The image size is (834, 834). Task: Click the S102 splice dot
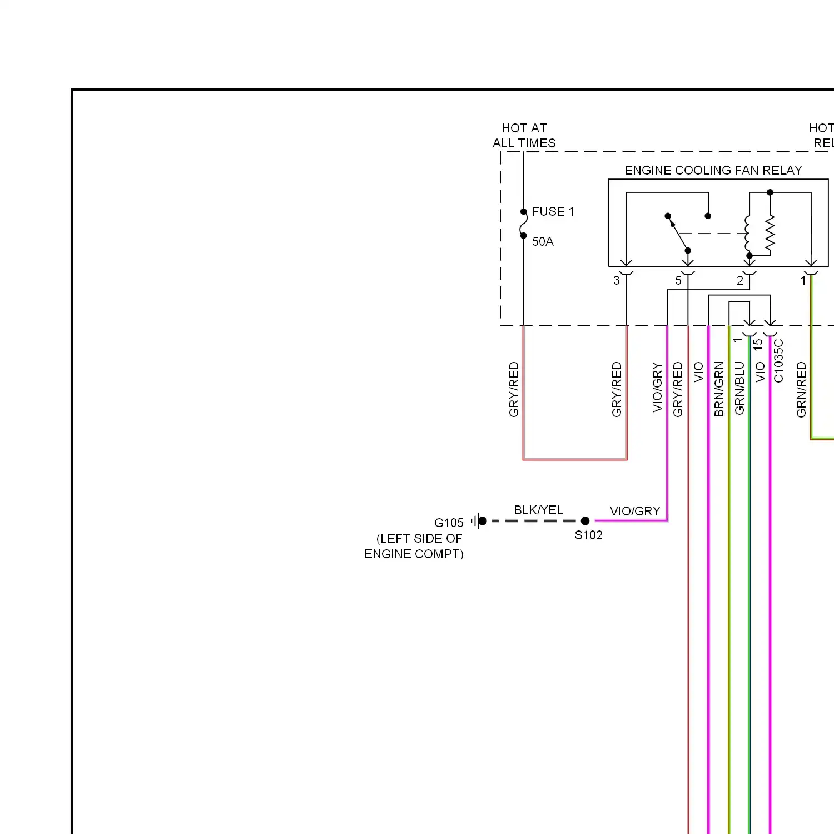pyautogui.click(x=585, y=521)
